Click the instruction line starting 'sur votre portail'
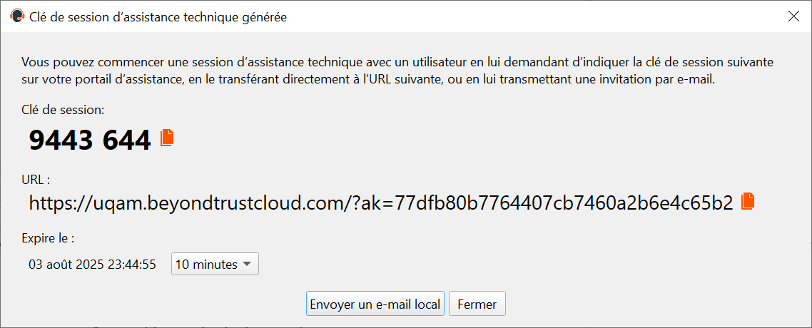Viewport: 812px width, 328px height. pyautogui.click(x=367, y=80)
